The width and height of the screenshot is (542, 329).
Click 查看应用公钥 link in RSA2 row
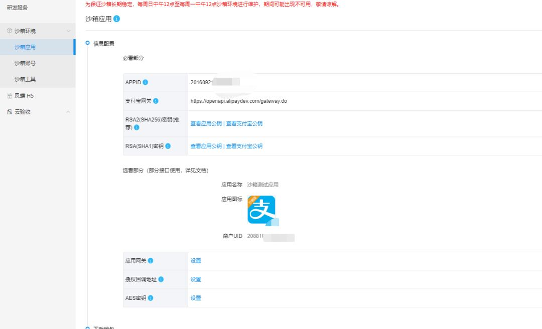[206, 123]
